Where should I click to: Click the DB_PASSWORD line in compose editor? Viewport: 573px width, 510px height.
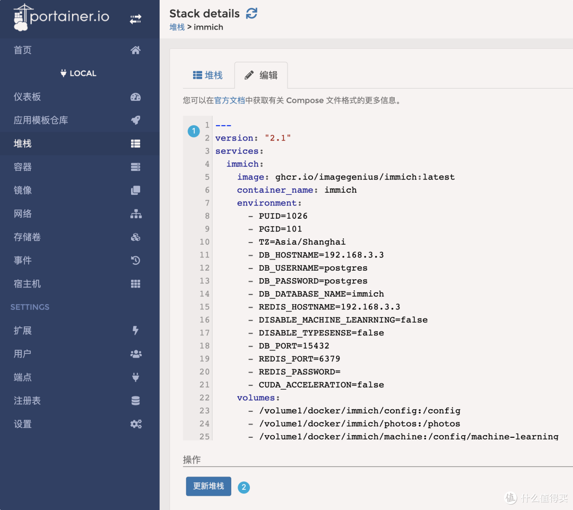(313, 281)
